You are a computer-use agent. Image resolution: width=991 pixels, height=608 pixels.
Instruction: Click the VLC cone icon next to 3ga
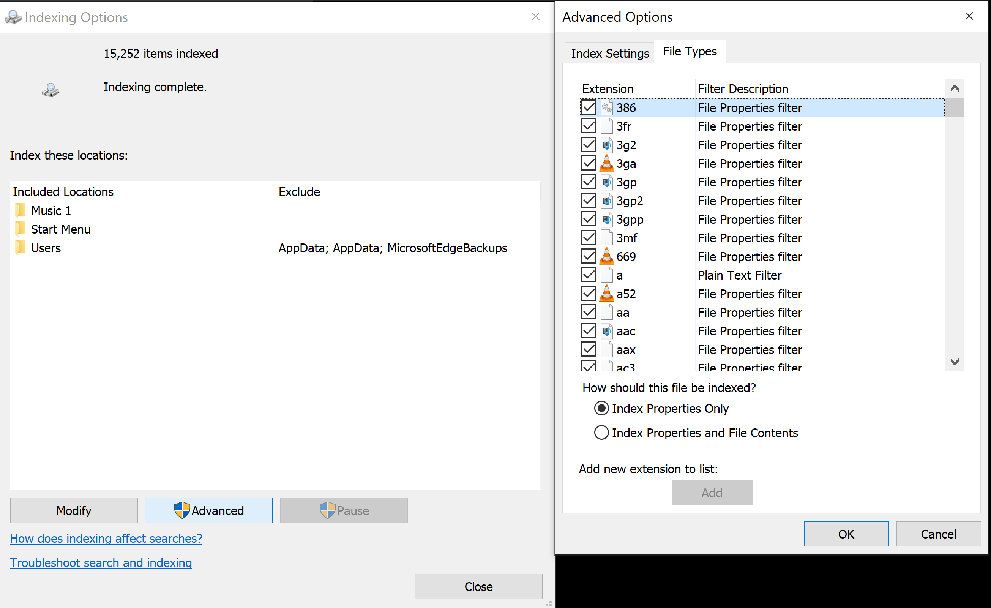(606, 163)
